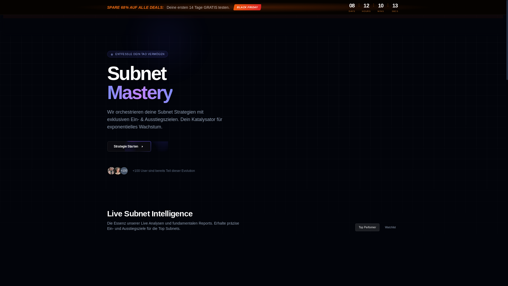Viewport: 508px width, 286px height.
Task: Switch to the Watchlist tab
Action: [x=390, y=227]
